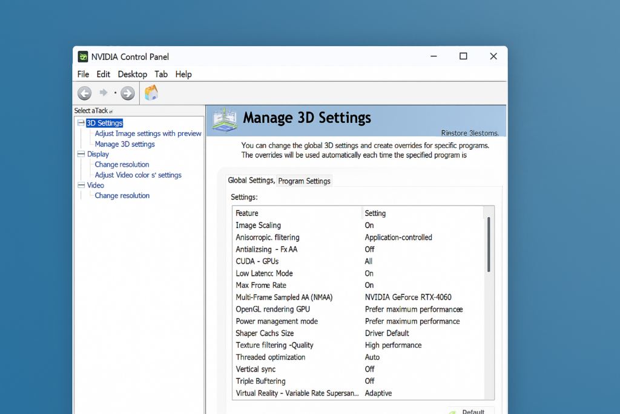Screen dimensions: 620x414
Task: Click the Restore link in header
Action: 470,133
